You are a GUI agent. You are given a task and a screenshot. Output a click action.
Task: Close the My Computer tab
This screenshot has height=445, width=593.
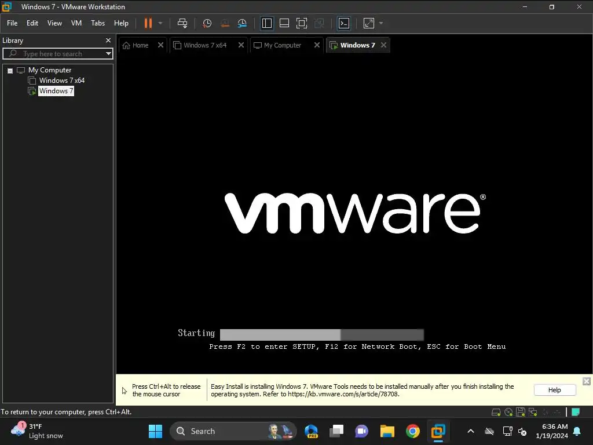pyautogui.click(x=317, y=45)
